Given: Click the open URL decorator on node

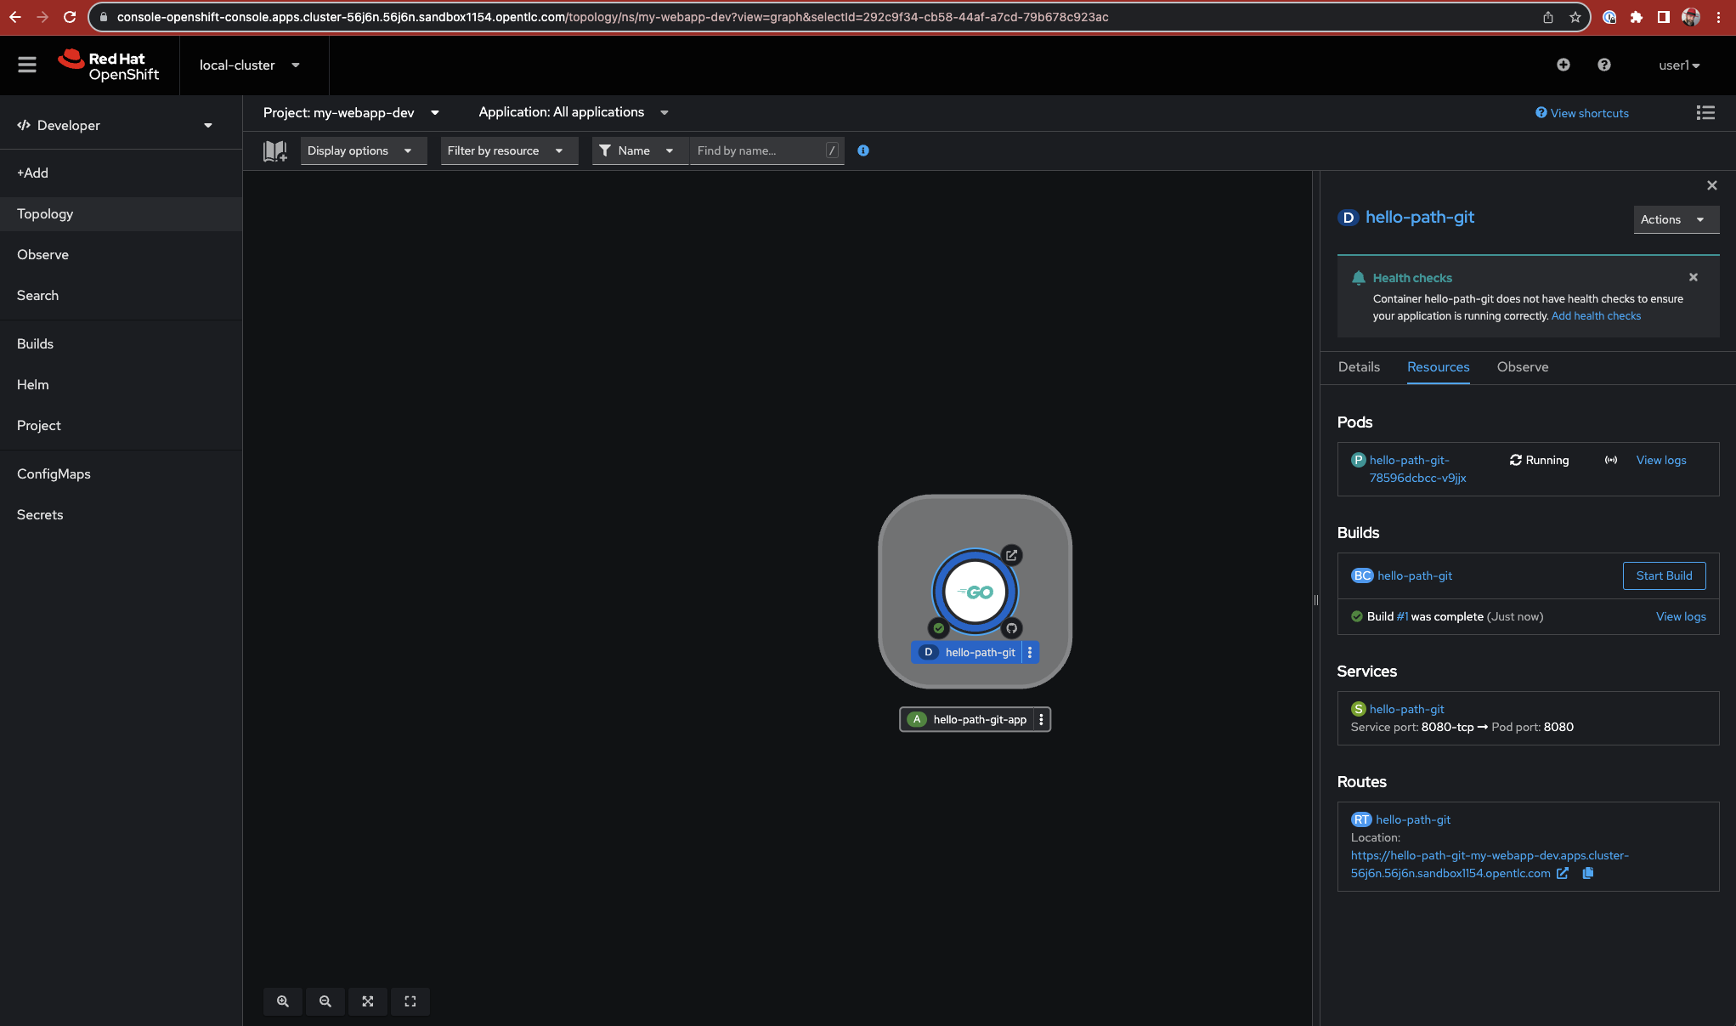Looking at the screenshot, I should [1011, 555].
